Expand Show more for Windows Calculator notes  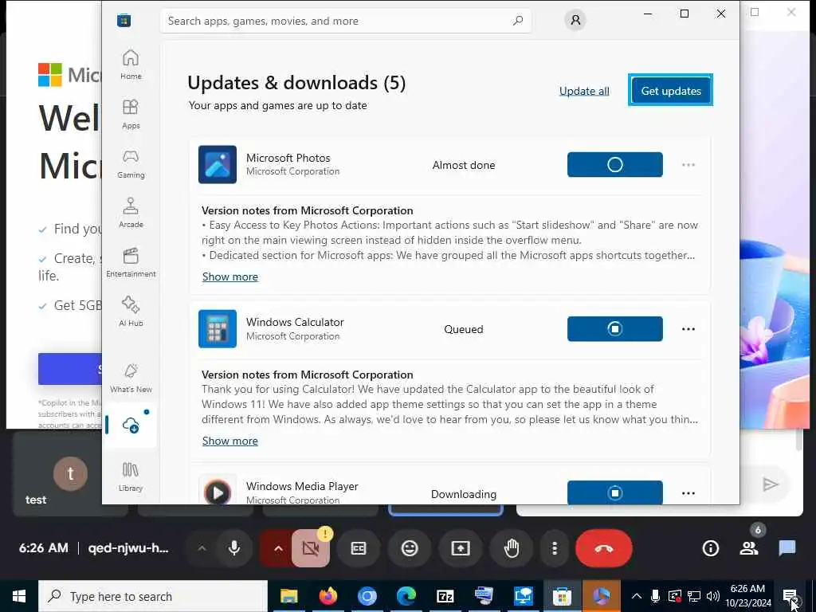point(230,441)
